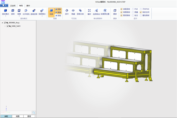Open the 渲染模式 dropdown arrow
The width and height of the screenshot is (177, 118).
[5, 16]
